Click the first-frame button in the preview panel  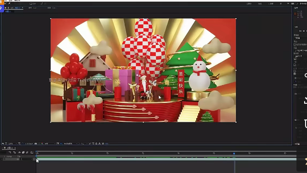click(300, 31)
